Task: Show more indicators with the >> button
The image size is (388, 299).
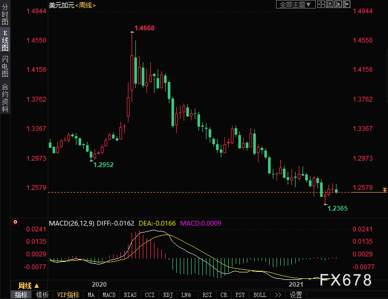Action: click(278, 295)
